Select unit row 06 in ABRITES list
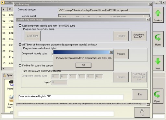Viewport: 166px width, 120px height. 7,39
